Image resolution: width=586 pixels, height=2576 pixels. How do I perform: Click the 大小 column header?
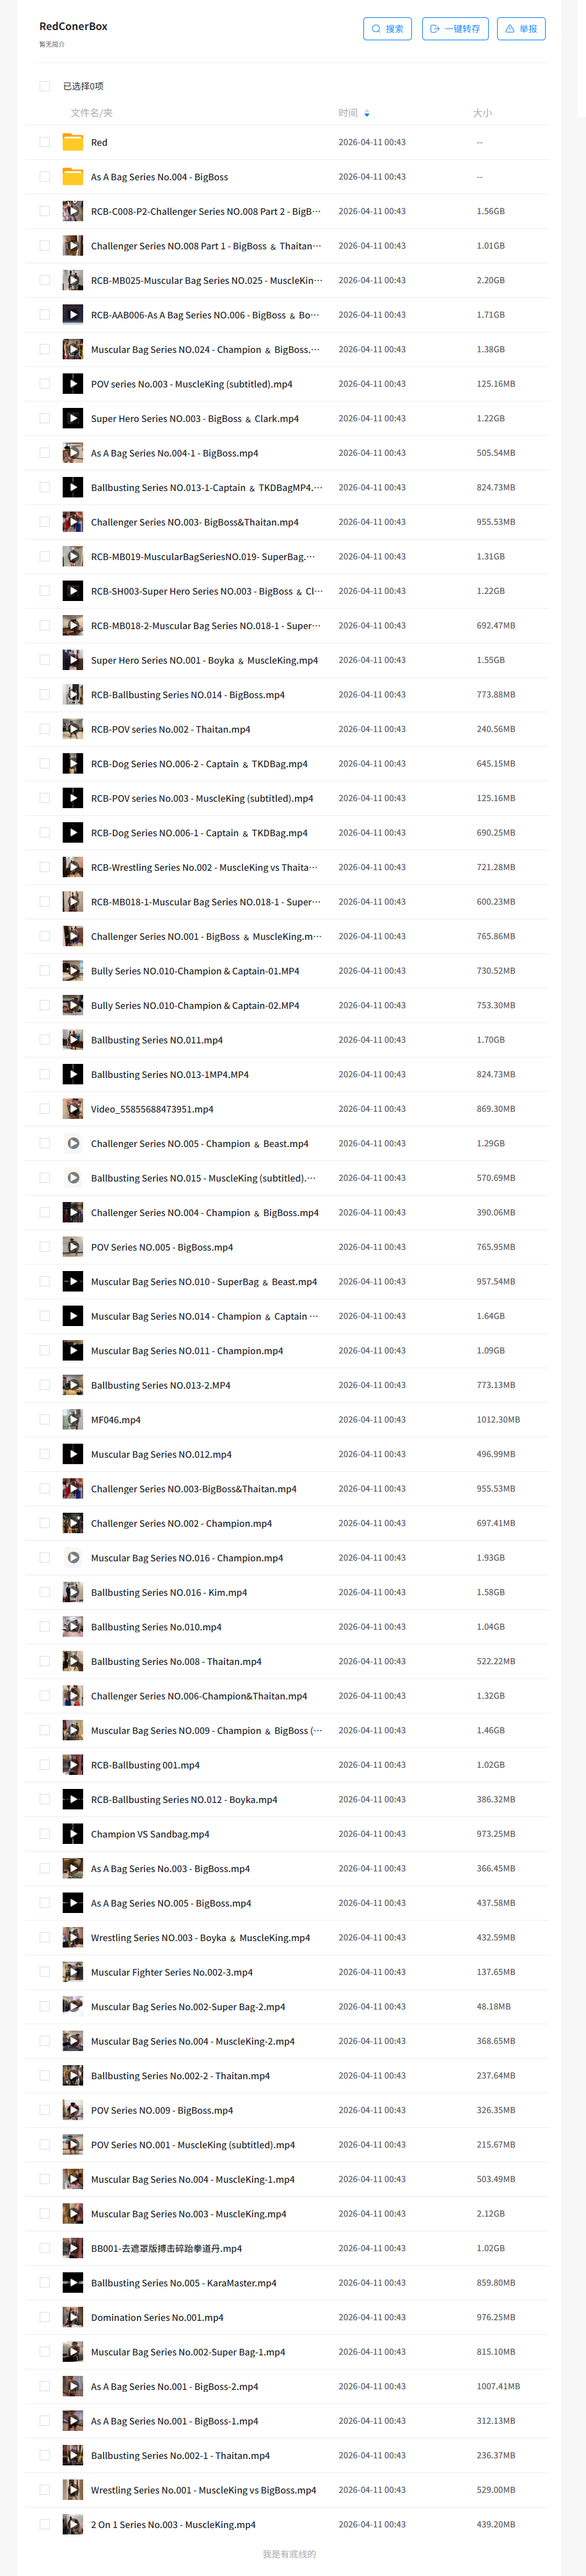click(482, 113)
